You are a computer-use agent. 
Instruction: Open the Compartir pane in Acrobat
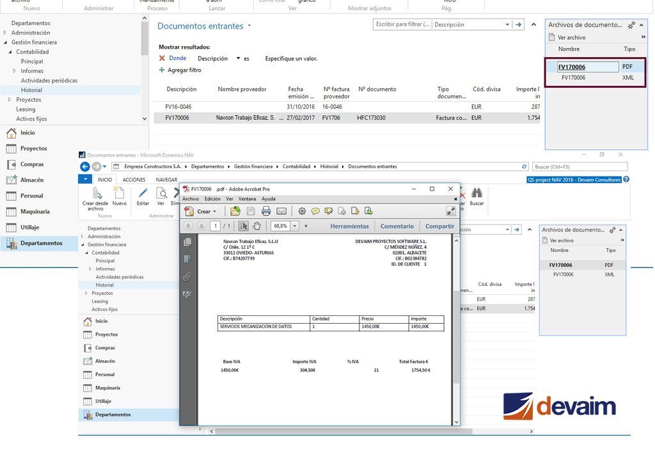point(439,226)
